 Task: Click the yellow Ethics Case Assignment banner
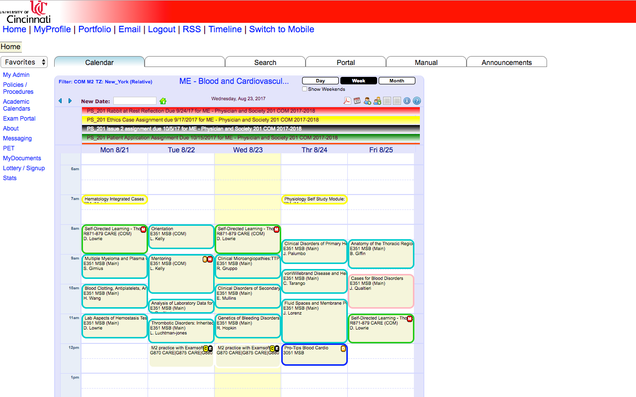click(x=251, y=120)
